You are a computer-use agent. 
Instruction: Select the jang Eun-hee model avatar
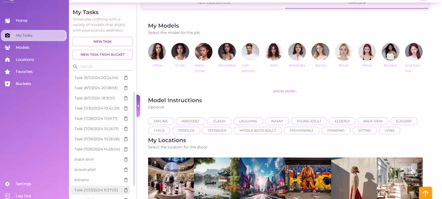point(414,52)
